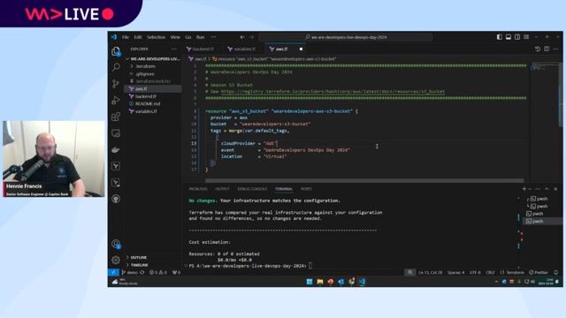566x318 pixels.
Task: Maximize the terminal panel with caret icon
Action: pos(547,189)
